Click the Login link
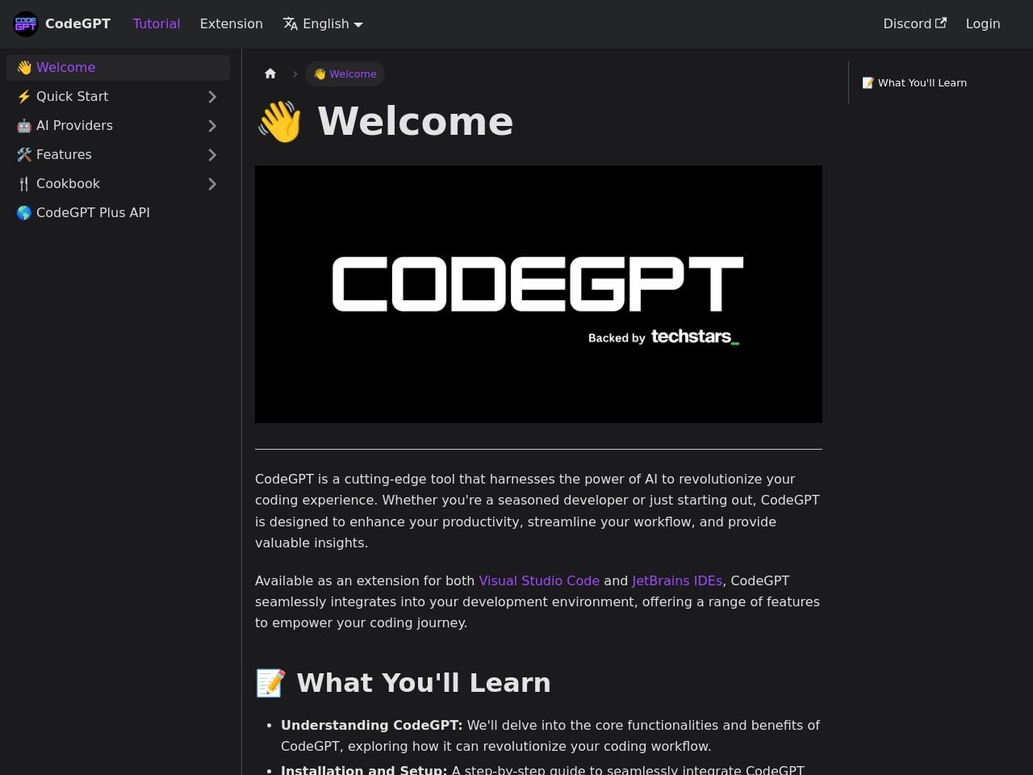 982,24
